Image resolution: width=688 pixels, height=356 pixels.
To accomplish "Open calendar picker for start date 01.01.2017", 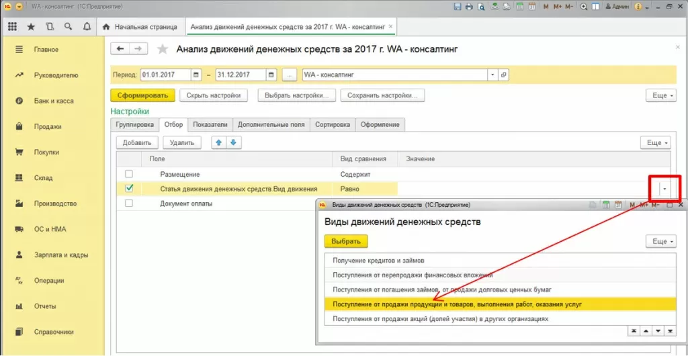I will click(x=197, y=75).
